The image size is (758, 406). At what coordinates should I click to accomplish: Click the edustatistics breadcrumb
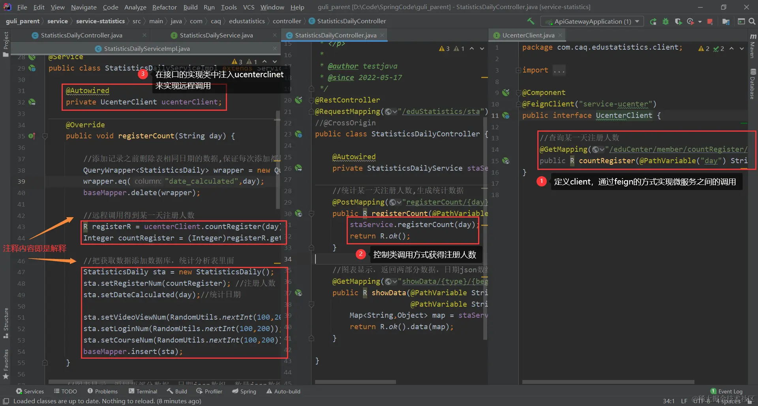247,21
